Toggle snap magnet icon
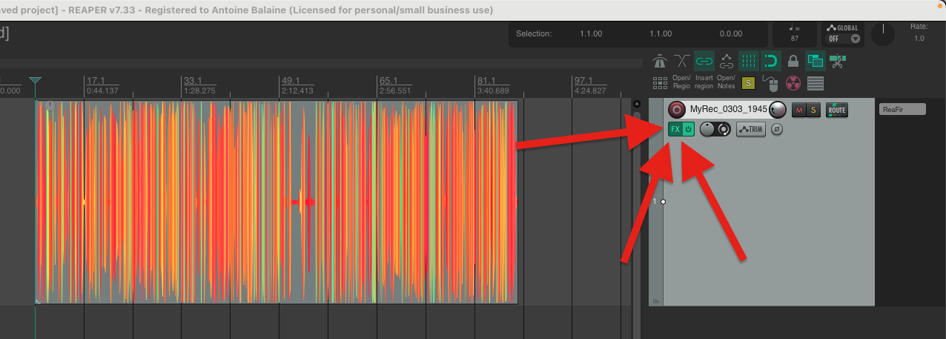Screen dimensions: 946x339 (771, 61)
